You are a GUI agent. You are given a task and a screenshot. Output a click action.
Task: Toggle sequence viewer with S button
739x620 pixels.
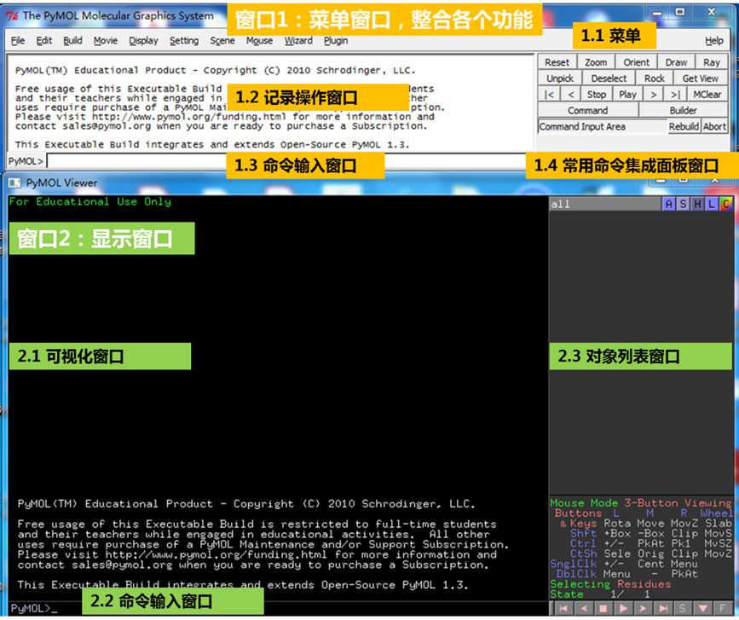click(682, 609)
